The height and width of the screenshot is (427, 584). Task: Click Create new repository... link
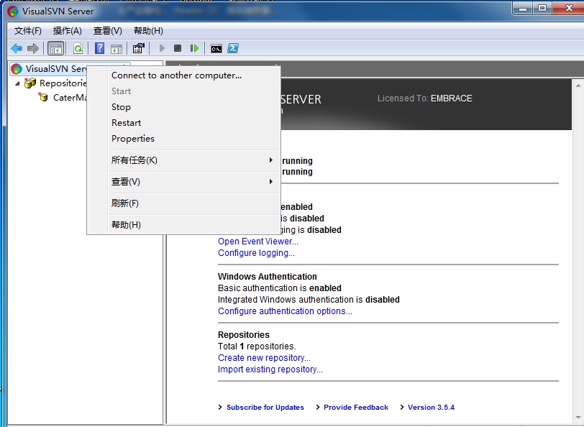pos(264,358)
